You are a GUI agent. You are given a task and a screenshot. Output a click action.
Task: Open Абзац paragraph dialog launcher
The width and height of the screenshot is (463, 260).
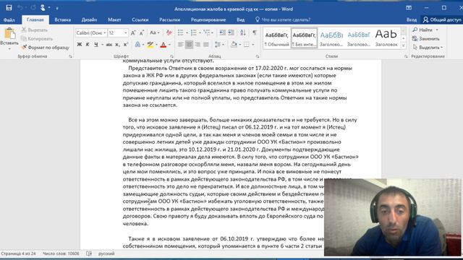[258, 56]
